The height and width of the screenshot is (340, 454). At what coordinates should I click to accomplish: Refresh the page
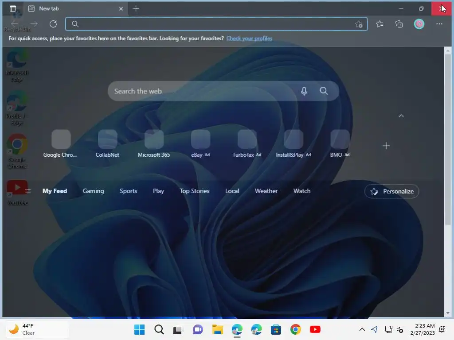(53, 24)
